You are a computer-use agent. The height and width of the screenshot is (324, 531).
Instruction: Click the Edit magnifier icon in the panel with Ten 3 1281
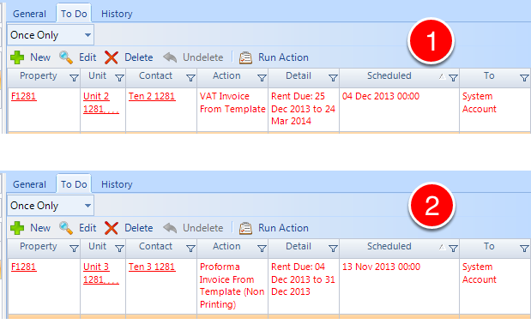pyautogui.click(x=66, y=228)
